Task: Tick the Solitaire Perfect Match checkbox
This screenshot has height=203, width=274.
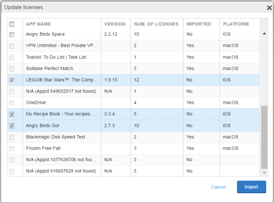Action: tap(12, 69)
